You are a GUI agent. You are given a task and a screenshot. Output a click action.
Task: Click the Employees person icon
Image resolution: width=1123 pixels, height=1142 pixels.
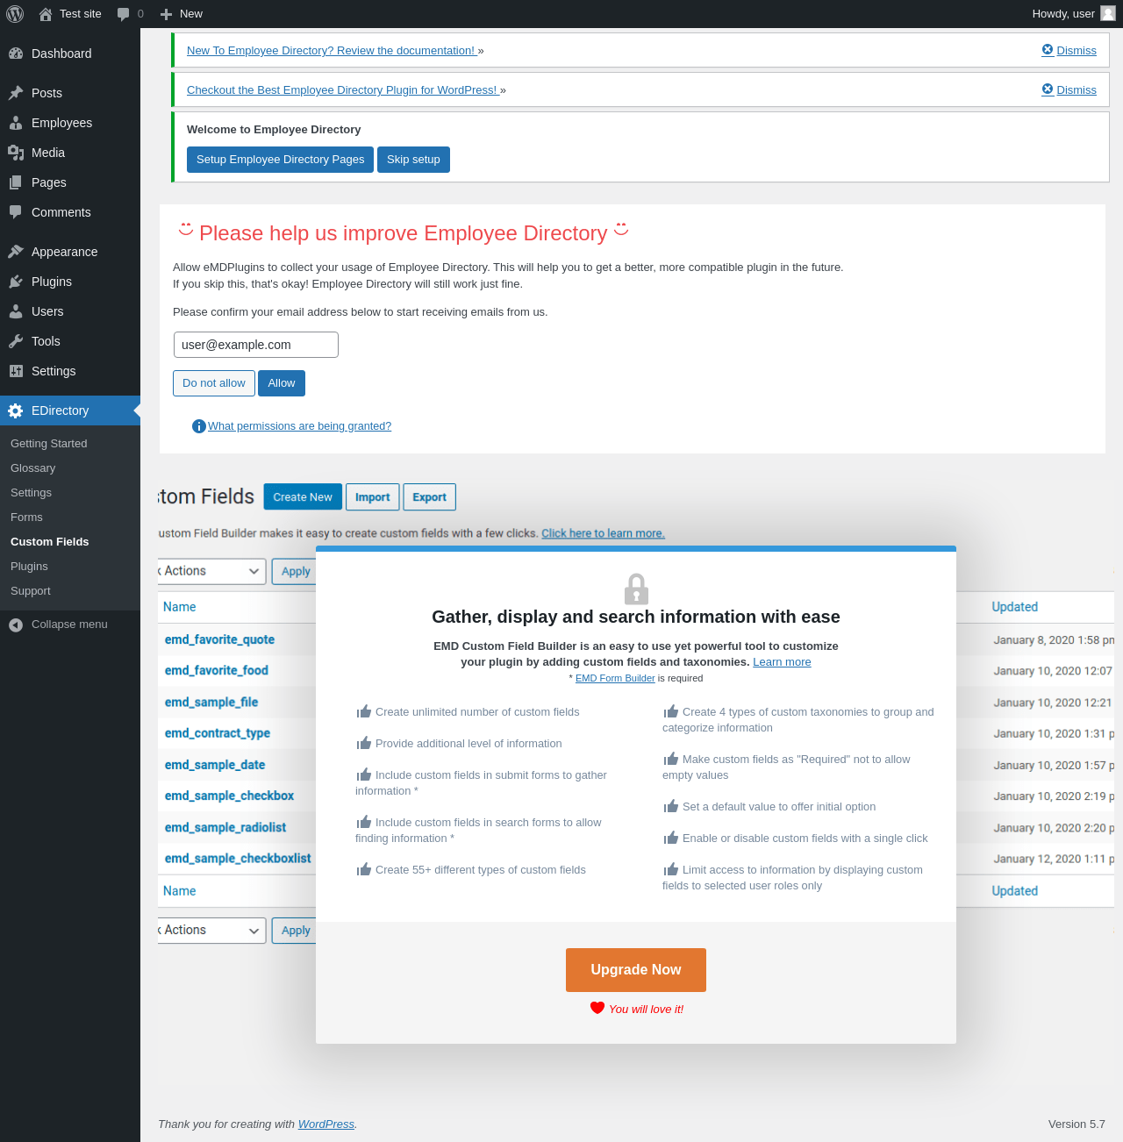[x=16, y=123]
